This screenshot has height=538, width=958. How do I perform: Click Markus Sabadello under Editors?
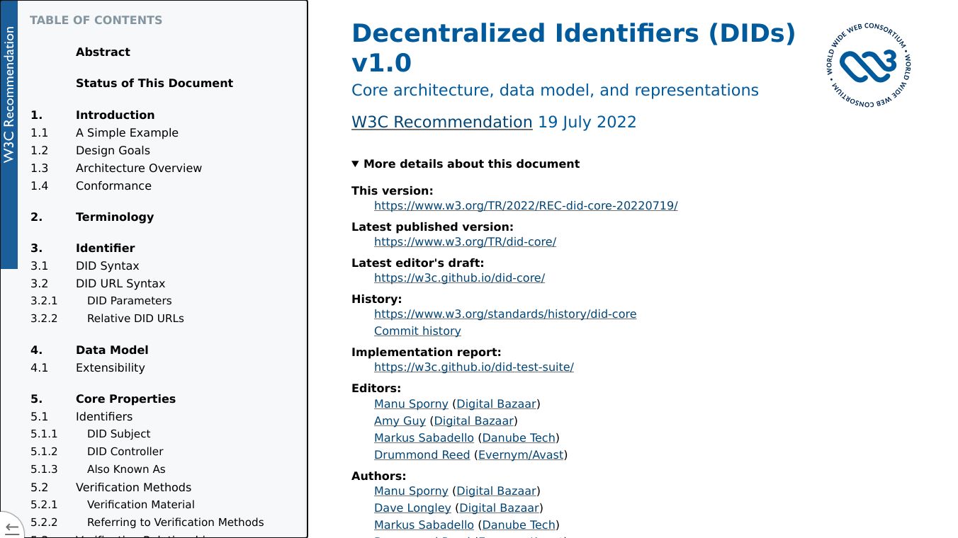coord(424,437)
